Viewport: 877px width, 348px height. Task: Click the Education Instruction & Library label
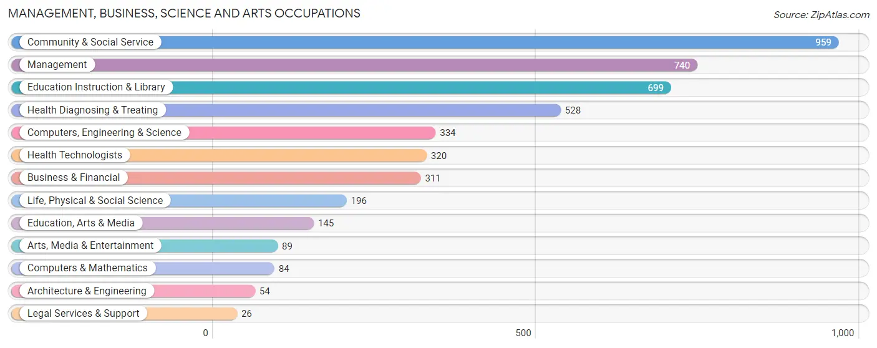point(96,87)
